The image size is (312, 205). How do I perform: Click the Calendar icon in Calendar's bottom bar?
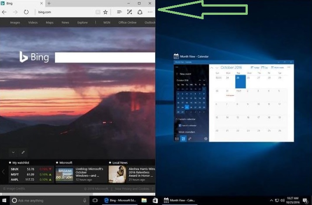coord(183,139)
